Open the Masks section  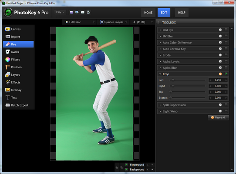tap(18, 52)
